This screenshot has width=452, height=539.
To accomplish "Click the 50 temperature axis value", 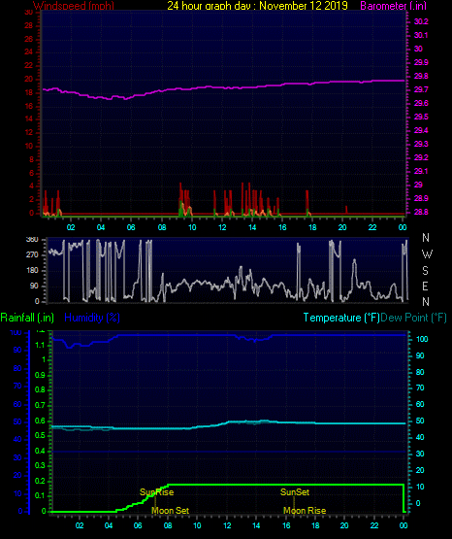I will point(420,421).
